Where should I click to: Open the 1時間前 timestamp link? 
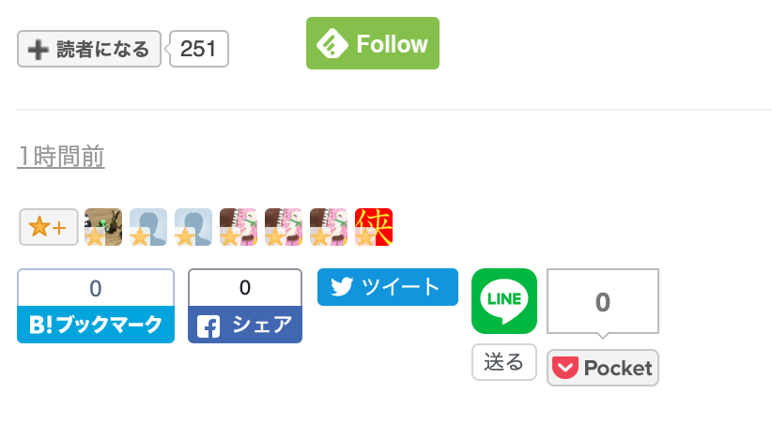coord(60,157)
